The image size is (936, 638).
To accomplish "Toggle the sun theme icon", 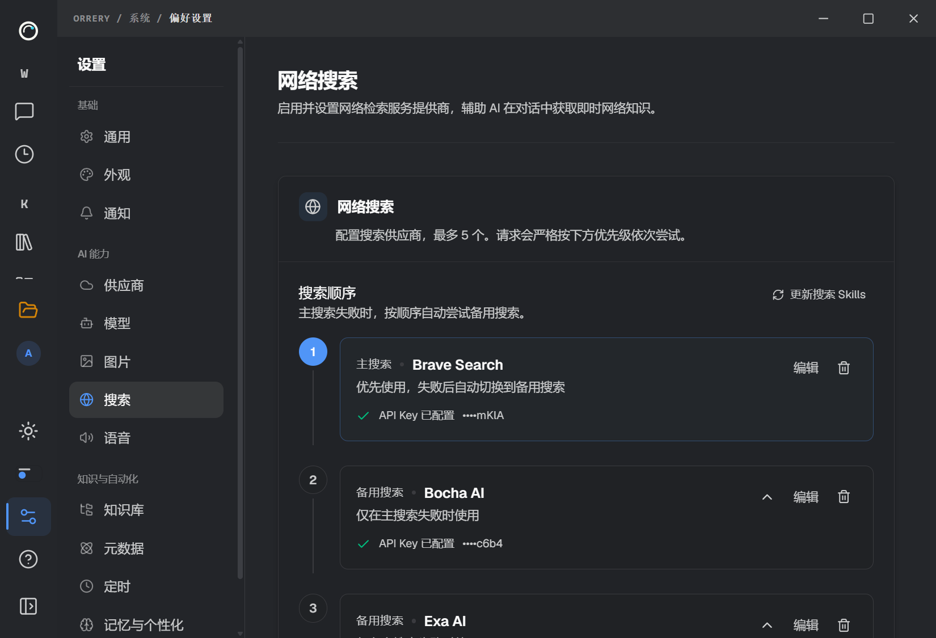I will tap(28, 431).
